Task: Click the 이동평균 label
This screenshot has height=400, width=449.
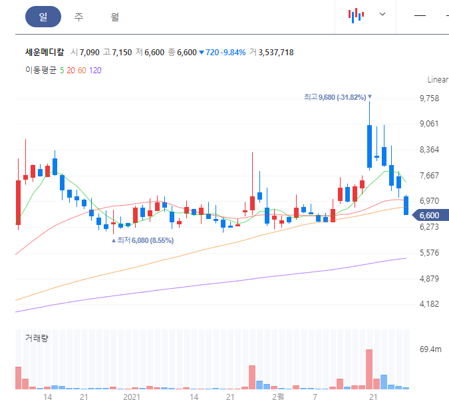Action: click(41, 70)
